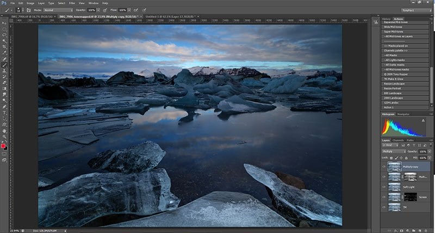Hide the Screen layer
435x233 pixels.
[x=384, y=197]
